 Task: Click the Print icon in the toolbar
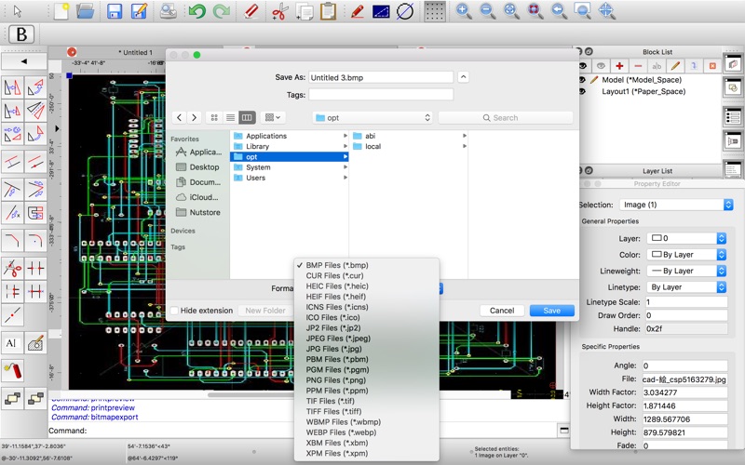169,12
